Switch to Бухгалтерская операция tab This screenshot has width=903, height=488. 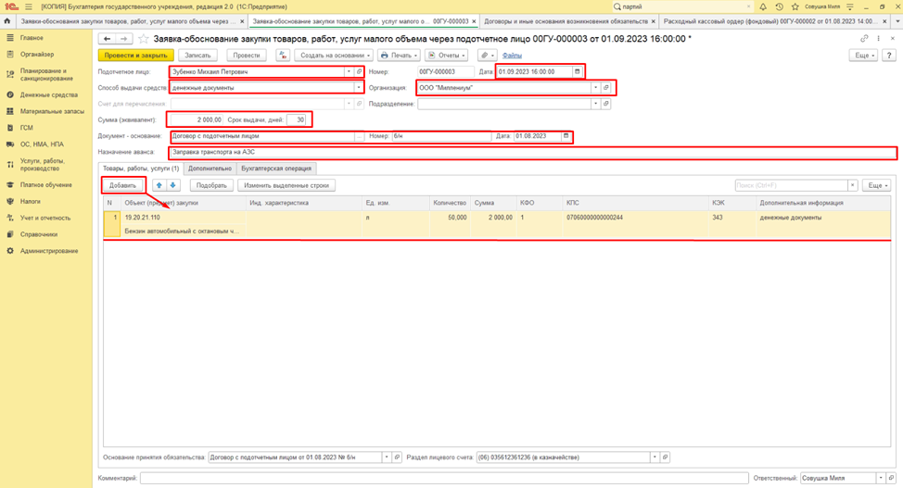(276, 169)
